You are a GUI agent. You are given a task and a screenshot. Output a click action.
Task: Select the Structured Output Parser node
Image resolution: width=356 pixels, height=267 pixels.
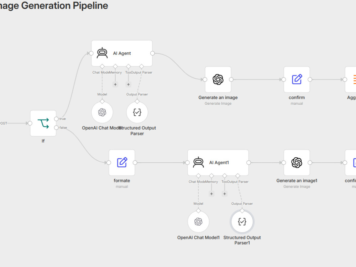point(137,112)
